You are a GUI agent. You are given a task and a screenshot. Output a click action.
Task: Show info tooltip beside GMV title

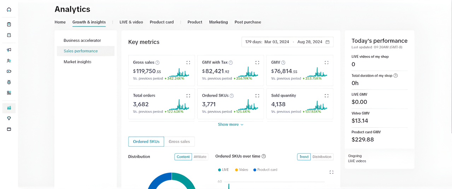pos(283,62)
